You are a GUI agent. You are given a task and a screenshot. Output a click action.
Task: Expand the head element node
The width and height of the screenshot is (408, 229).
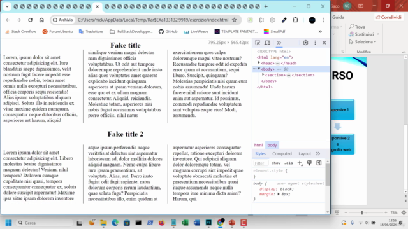259,63
